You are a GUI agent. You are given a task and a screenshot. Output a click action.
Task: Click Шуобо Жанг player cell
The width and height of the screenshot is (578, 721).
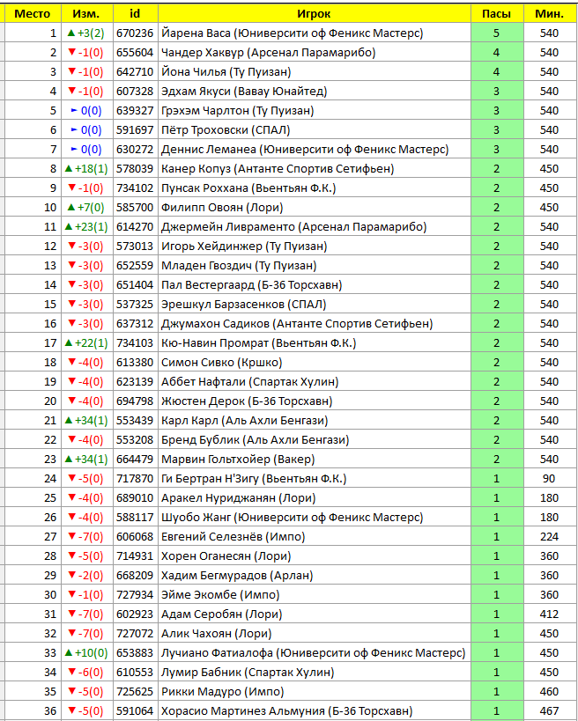(314, 518)
